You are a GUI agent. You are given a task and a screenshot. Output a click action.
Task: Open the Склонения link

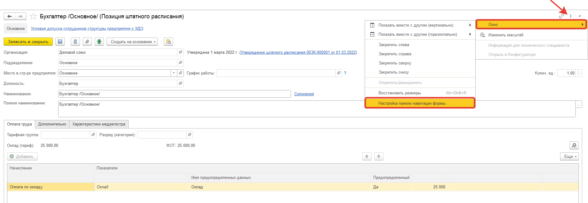click(304, 94)
